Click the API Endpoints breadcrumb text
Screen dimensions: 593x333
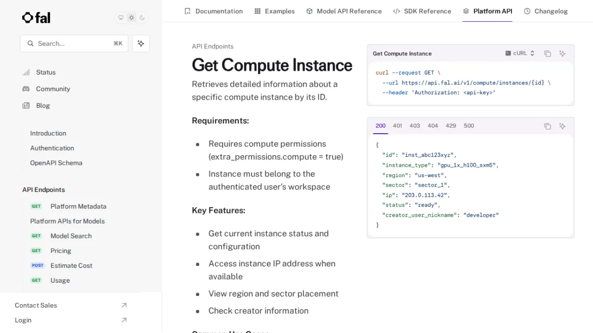(x=212, y=46)
